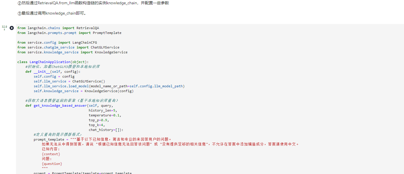Click the load_model call line
The width and height of the screenshot is (404, 174).
click(x=109, y=86)
